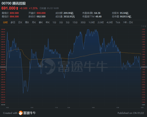This screenshot has height=117, width=147.
Task: Click the current price 691.000
Action: [x=9, y=8]
